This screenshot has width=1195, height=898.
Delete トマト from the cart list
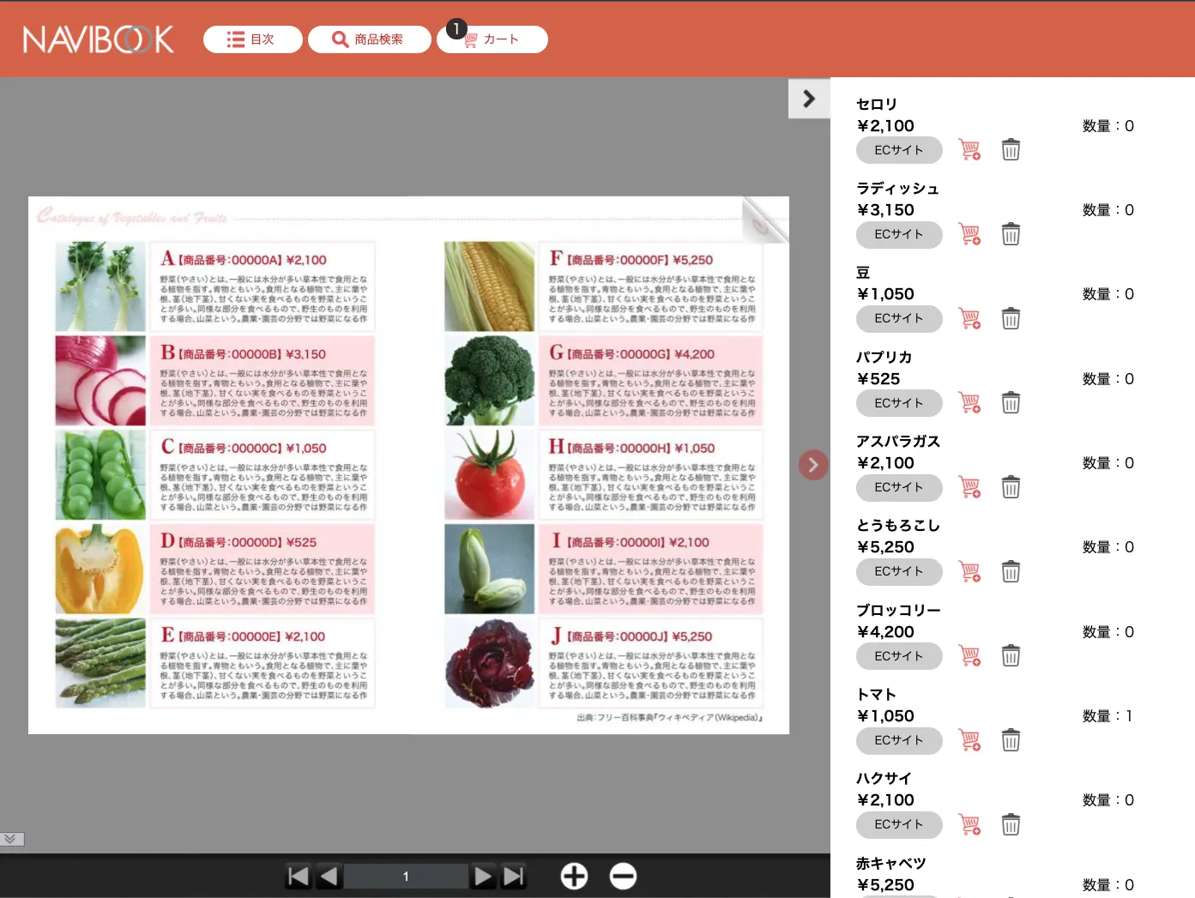coord(1011,740)
